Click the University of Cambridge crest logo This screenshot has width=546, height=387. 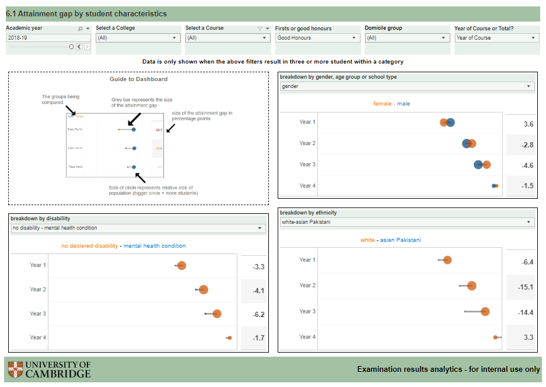click(x=15, y=370)
